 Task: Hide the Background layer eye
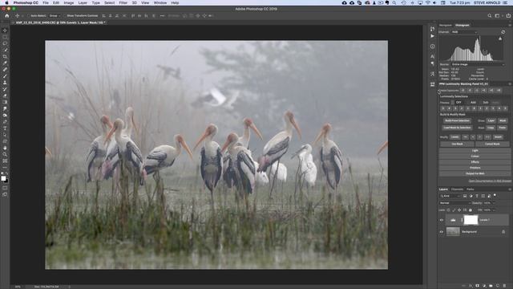click(442, 232)
